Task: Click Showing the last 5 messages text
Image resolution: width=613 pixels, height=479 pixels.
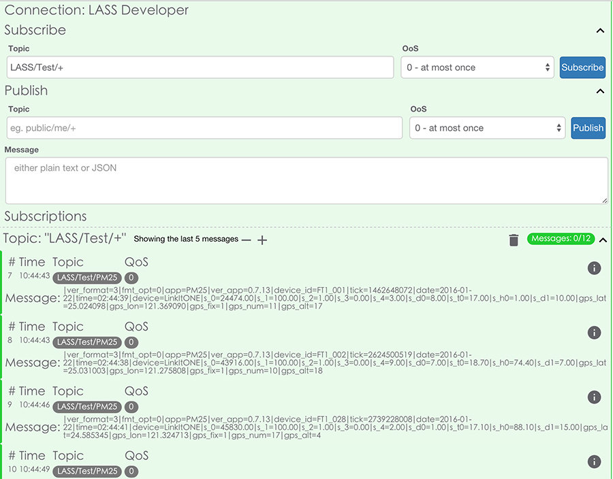Action: [186, 239]
